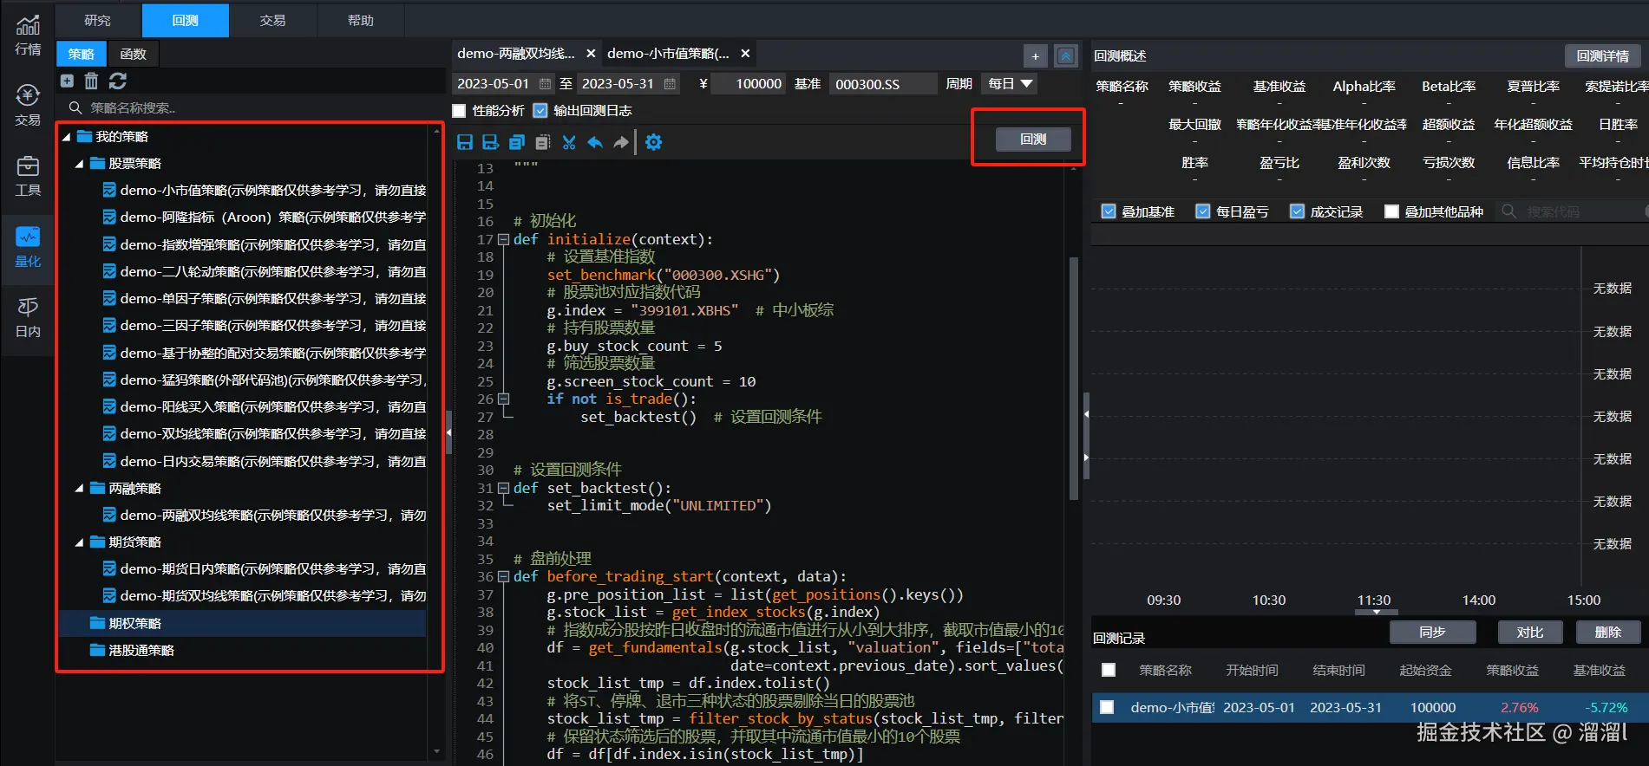Click the strategy tree scrollbar down arrow
The height and width of the screenshot is (766, 1649).
436,751
